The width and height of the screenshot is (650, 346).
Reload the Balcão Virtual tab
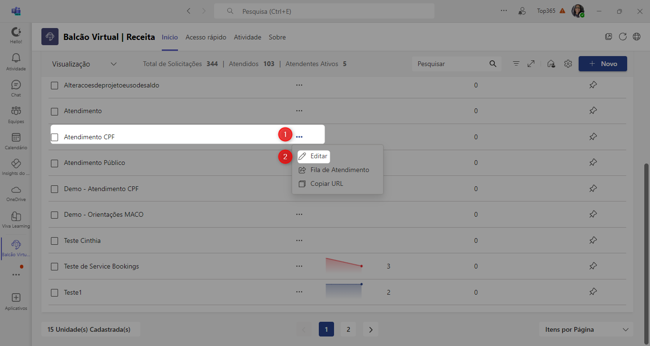622,37
